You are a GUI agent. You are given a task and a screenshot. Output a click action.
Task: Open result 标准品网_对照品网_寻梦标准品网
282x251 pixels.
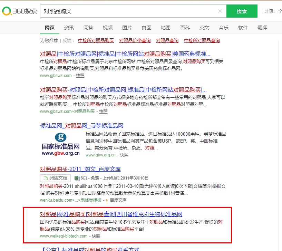coord(81,125)
